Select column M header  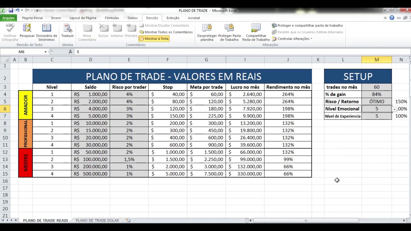point(377,60)
